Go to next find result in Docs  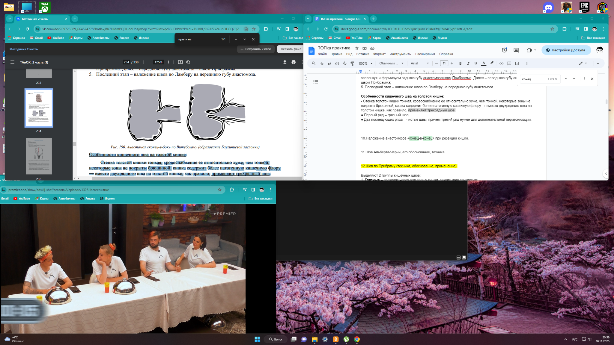(x=574, y=79)
